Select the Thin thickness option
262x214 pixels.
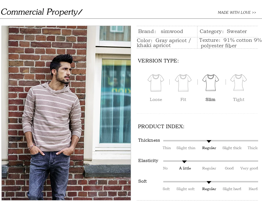click(167, 148)
